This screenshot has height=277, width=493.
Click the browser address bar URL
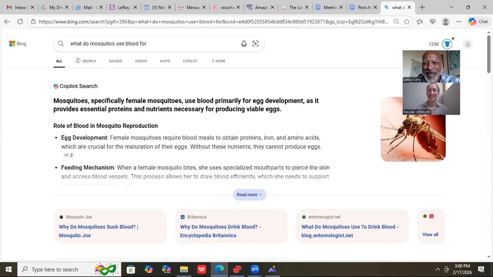[213, 22]
